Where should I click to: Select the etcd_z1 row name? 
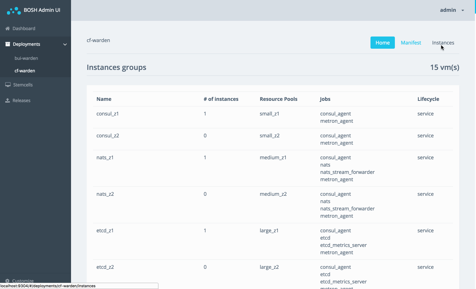(105, 231)
